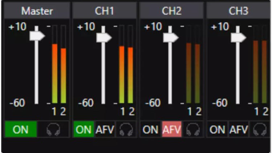Enable the CH2 ON button

click(x=150, y=130)
